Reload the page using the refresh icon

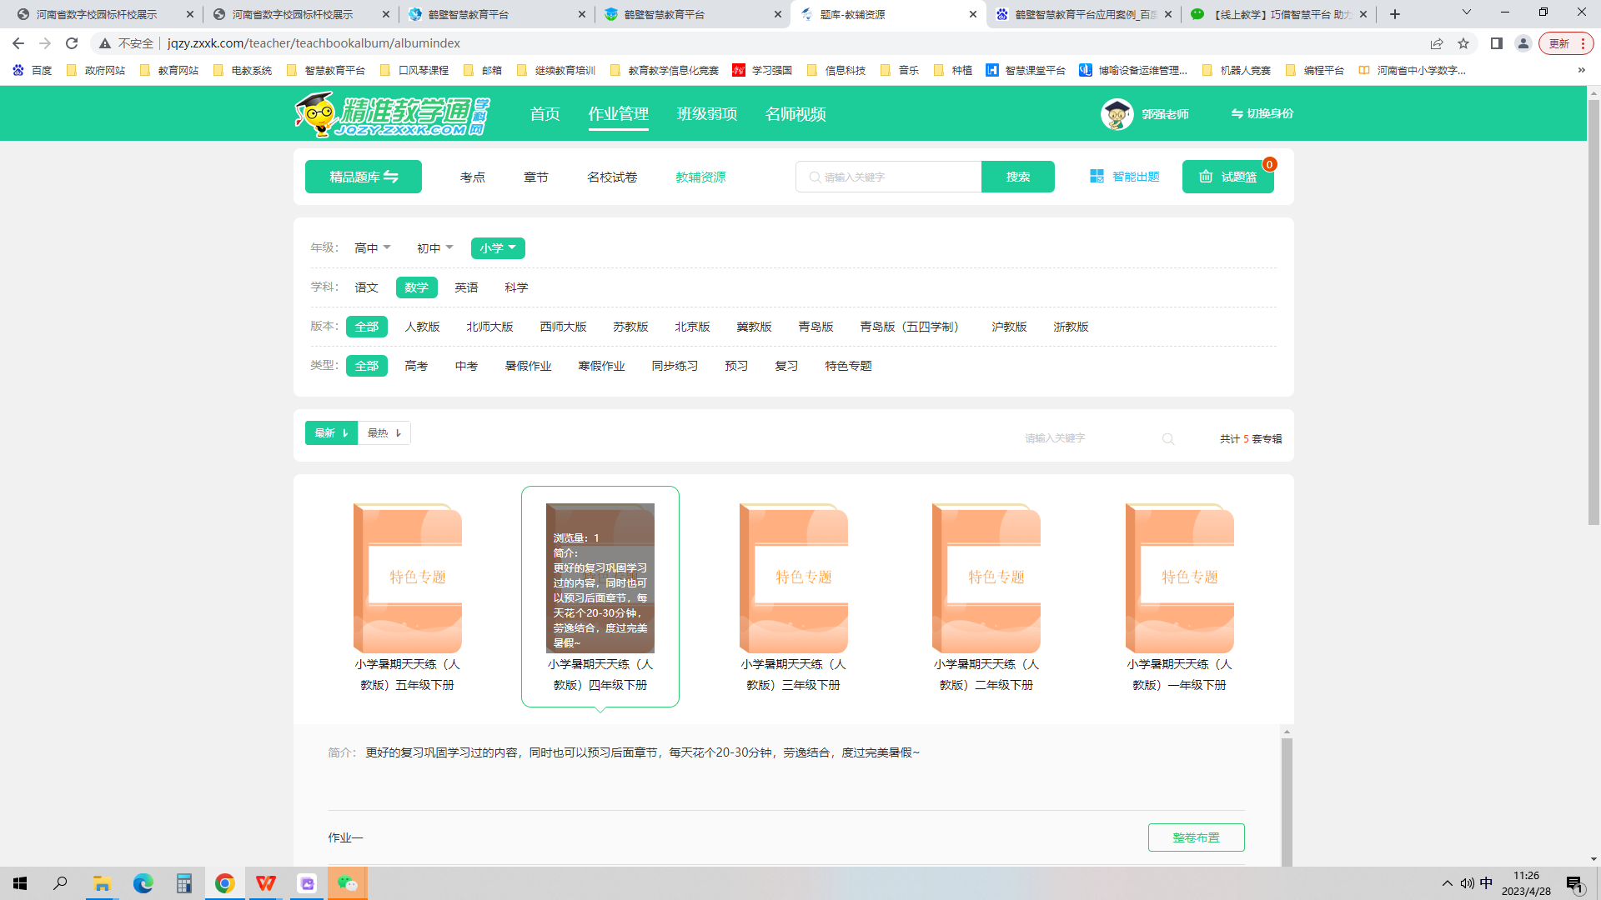tap(72, 43)
